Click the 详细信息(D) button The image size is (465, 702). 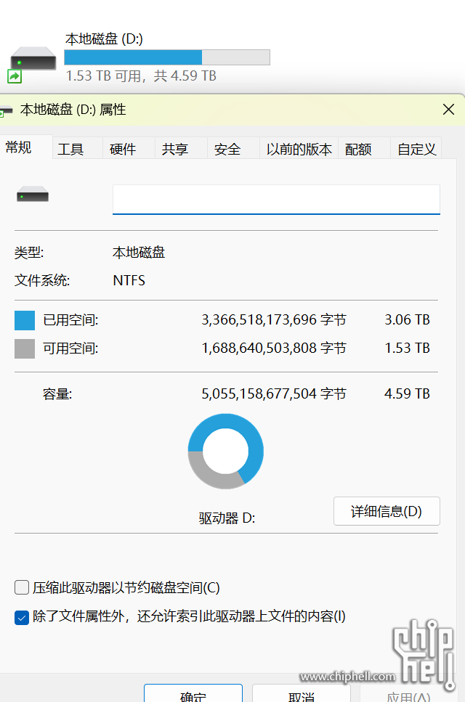click(387, 511)
